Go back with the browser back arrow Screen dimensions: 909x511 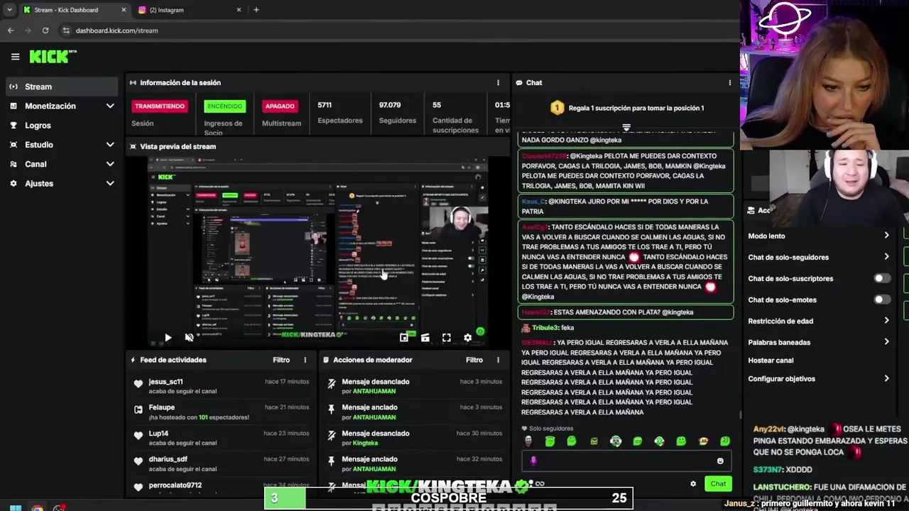[11, 31]
